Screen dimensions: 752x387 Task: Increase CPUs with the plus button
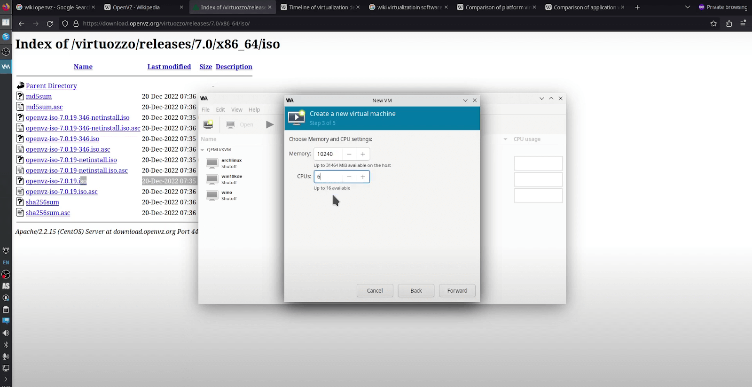click(x=363, y=177)
